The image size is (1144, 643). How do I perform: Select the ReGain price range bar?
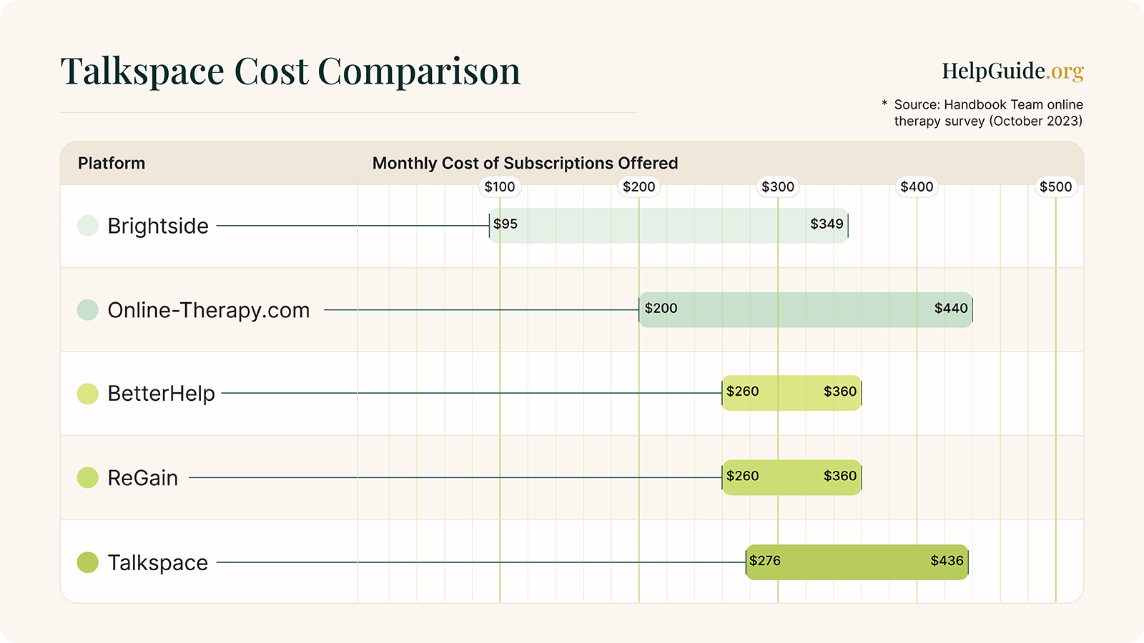[x=792, y=477]
